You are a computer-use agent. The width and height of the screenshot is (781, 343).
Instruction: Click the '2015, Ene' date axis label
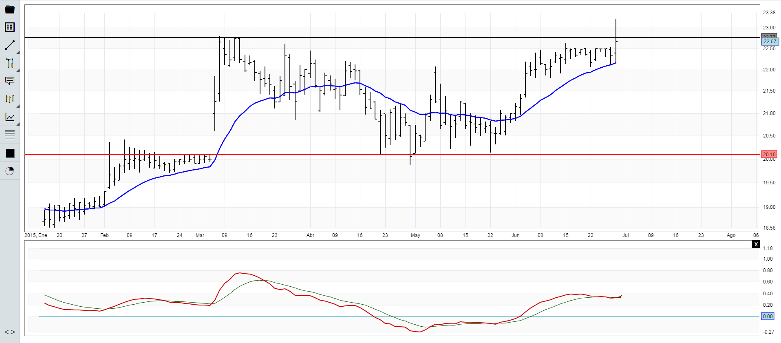tap(36, 235)
